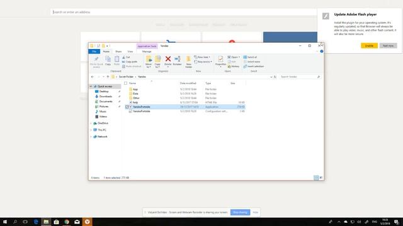Screen dimensions: 403x226
Task: Switch to the View ribbon tab
Action: 130,51
